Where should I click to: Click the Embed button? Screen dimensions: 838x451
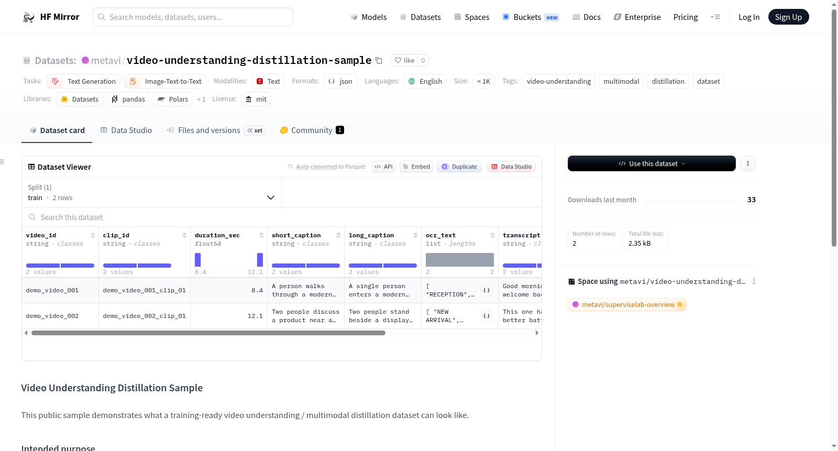point(416,167)
